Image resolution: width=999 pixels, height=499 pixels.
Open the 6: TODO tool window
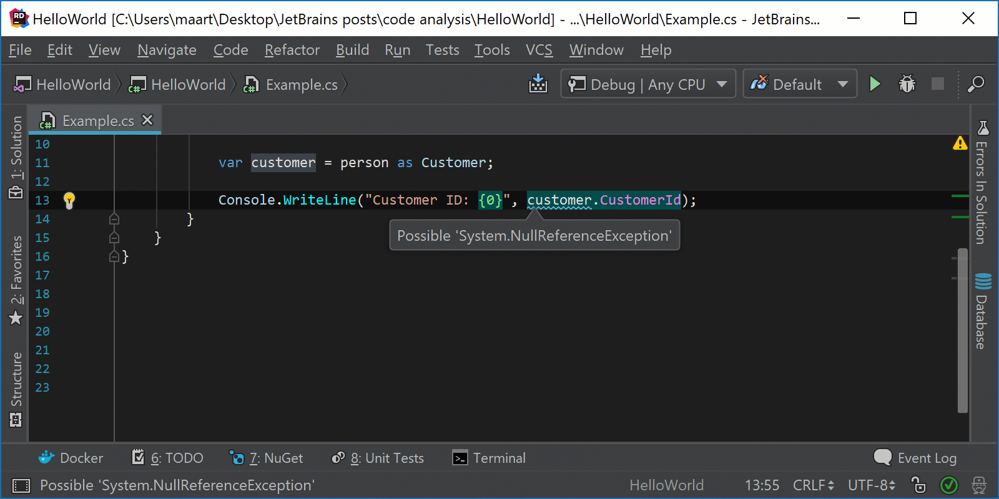click(167, 458)
